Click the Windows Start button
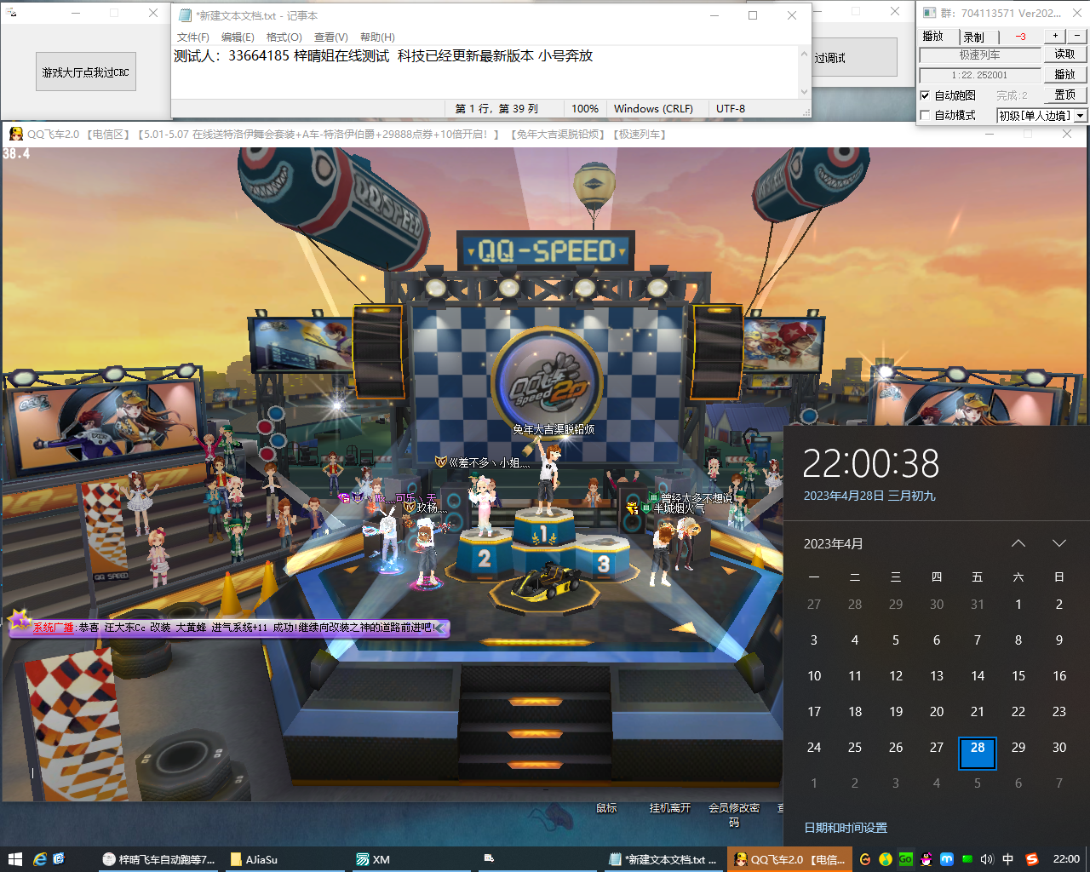 coord(14,859)
